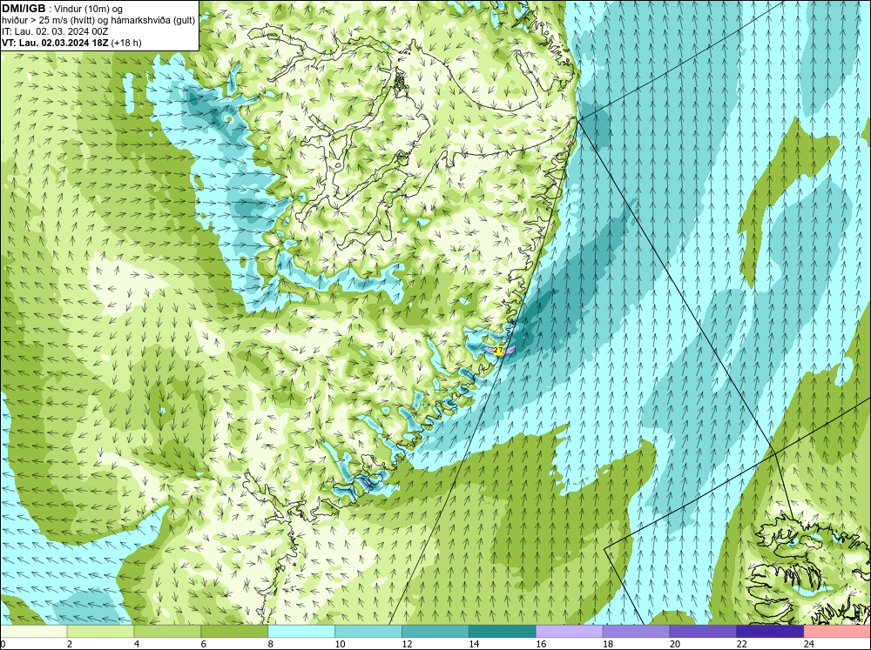Click the 'hviður > 25 m/s' description line
The image size is (871, 650).
[x=98, y=21]
